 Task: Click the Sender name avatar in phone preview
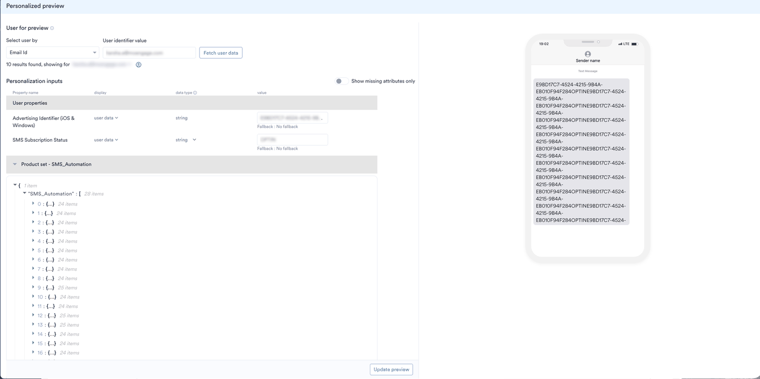(x=588, y=54)
